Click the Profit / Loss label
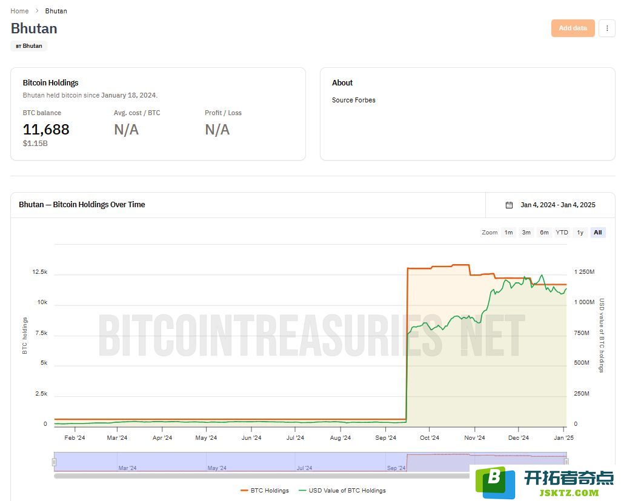The width and height of the screenshot is (621, 501). click(223, 113)
